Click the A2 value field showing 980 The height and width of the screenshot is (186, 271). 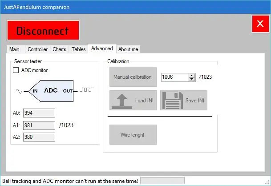pos(39,137)
